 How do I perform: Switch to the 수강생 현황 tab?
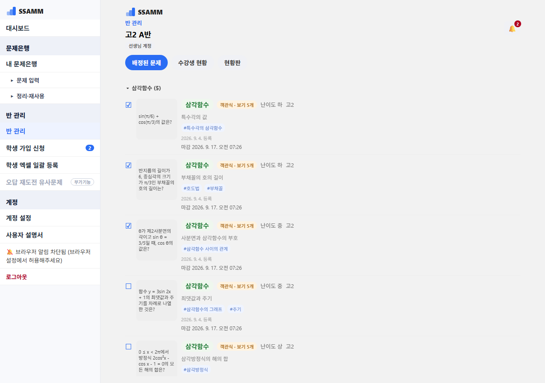192,63
